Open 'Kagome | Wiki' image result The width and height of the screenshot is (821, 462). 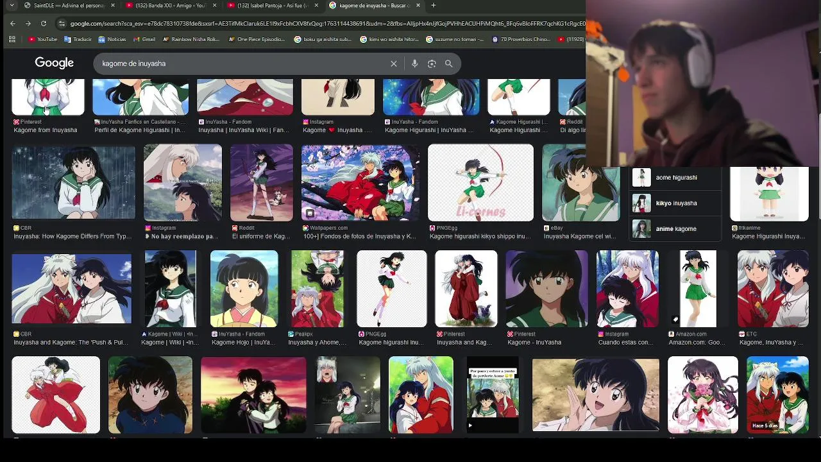pyautogui.click(x=170, y=289)
